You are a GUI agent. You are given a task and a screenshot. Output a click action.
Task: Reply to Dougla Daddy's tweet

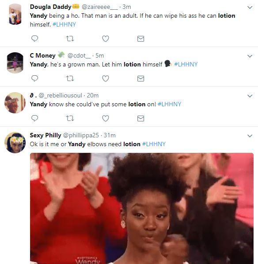pos(34,39)
